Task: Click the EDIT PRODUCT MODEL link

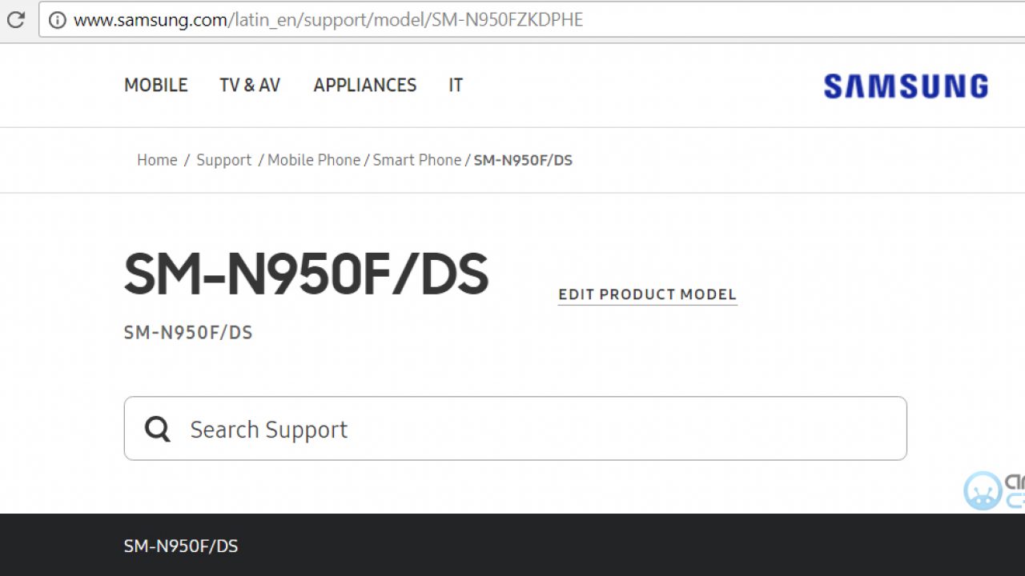Action: coord(647,294)
